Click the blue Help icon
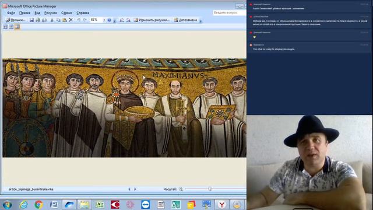This screenshot has height=210, width=373. (109, 20)
